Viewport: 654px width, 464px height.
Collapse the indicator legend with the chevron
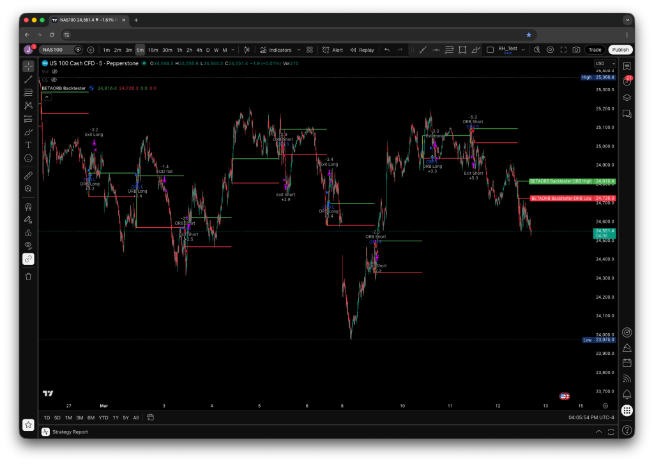pyautogui.click(x=47, y=96)
